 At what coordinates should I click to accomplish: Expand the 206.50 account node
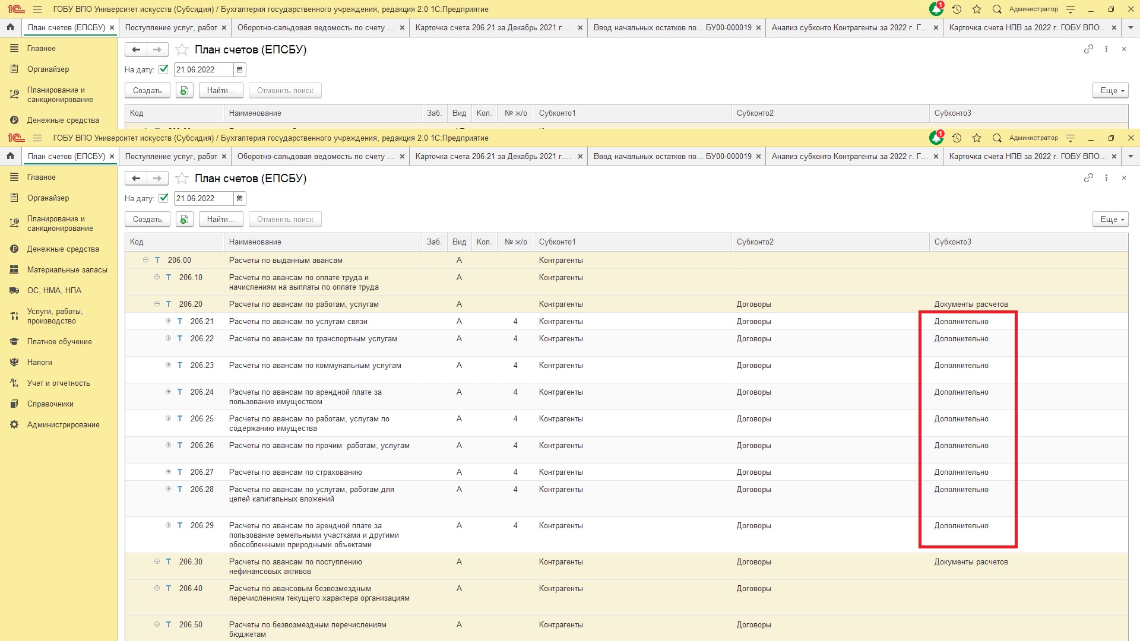click(x=157, y=624)
